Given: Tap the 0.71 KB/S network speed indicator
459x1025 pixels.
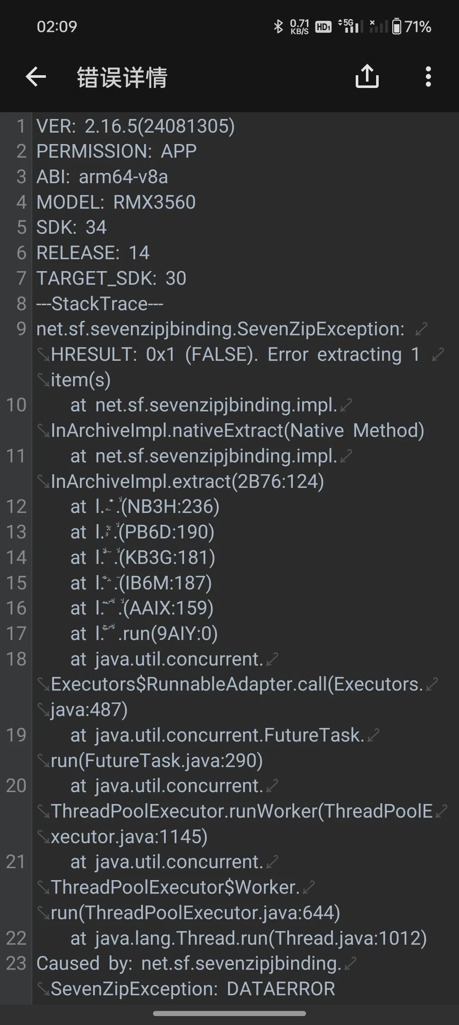Looking at the screenshot, I should (x=299, y=27).
